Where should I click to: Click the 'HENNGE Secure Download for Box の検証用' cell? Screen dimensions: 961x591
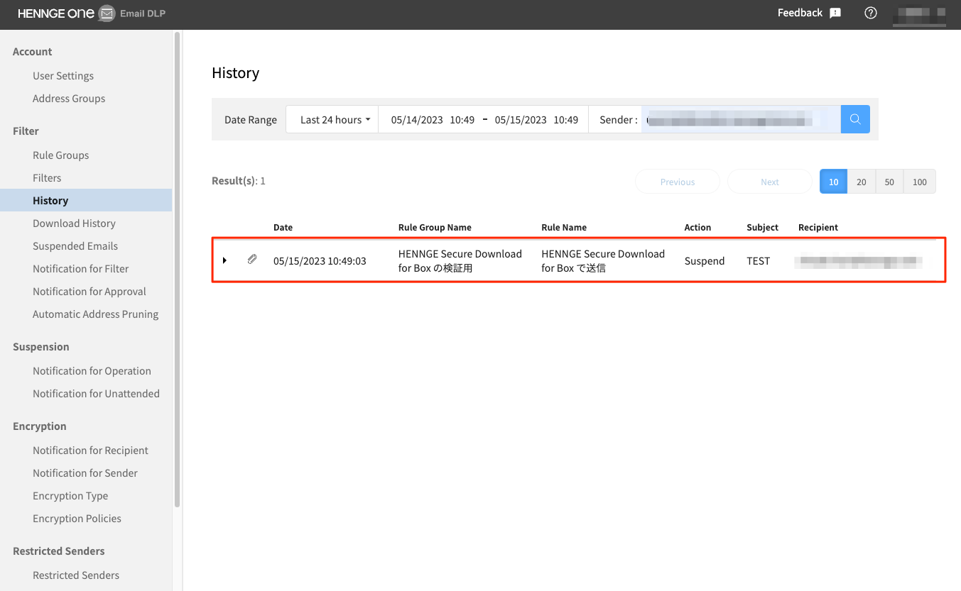(460, 261)
